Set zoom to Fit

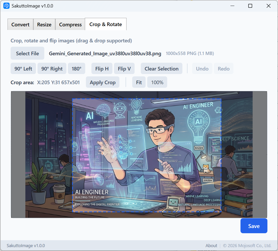click(139, 82)
